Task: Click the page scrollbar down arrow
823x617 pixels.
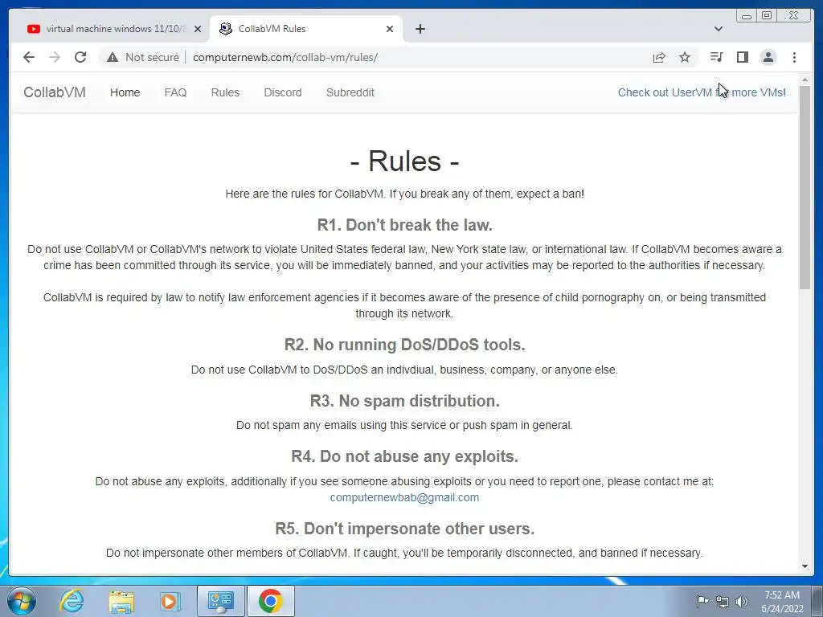Action: [x=805, y=566]
